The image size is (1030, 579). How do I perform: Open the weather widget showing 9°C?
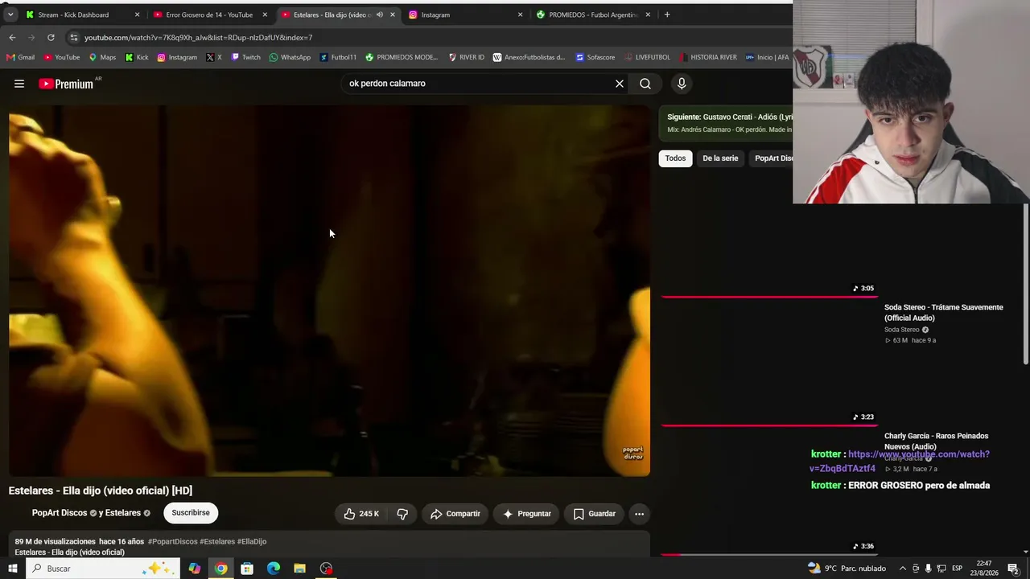pos(847,569)
